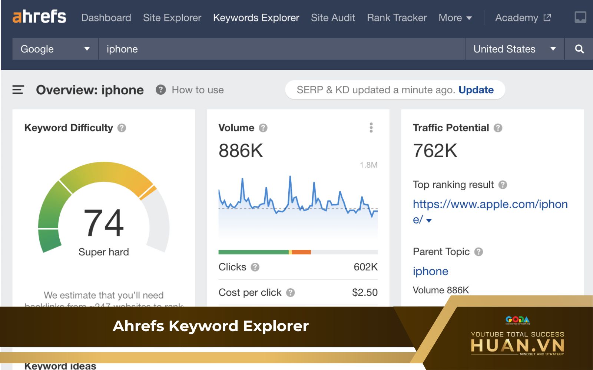Click the Volume 886K text under Parent Topic

441,290
